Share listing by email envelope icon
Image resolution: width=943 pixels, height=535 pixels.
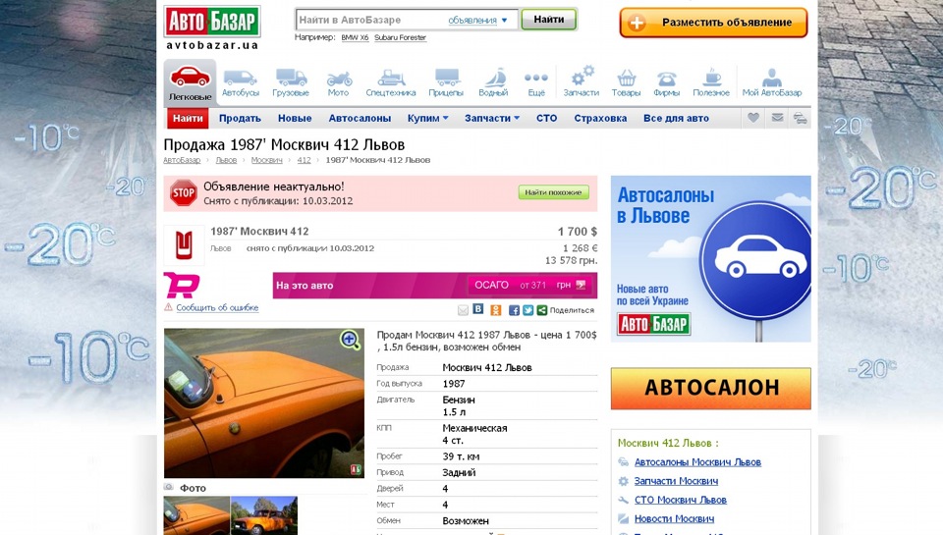pos(463,310)
